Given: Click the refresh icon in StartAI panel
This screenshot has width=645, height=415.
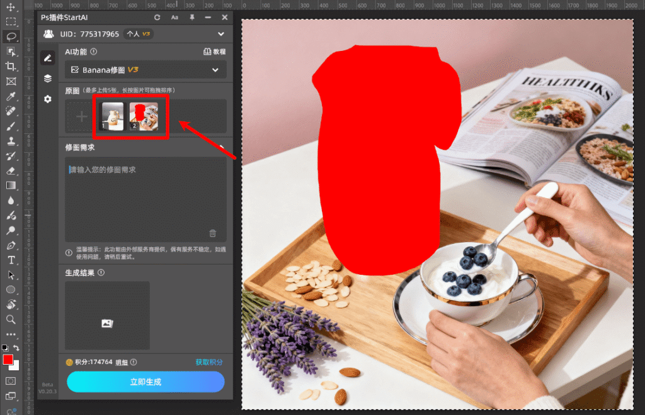Looking at the screenshot, I should [x=157, y=18].
